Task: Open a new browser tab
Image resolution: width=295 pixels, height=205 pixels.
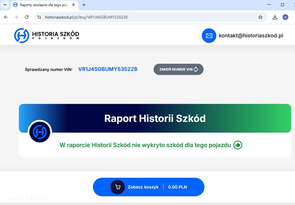Action: (x=84, y=5)
